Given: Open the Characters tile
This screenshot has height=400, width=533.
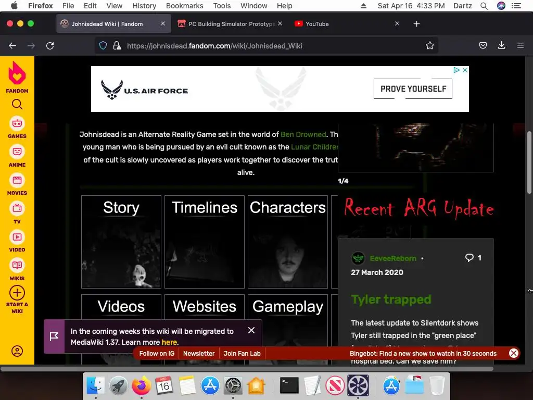Looking at the screenshot, I should tap(287, 242).
